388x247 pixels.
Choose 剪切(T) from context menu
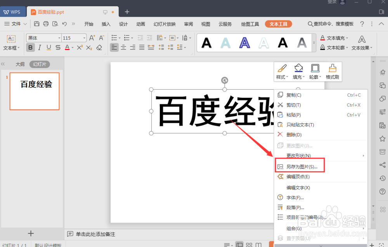[320, 105]
